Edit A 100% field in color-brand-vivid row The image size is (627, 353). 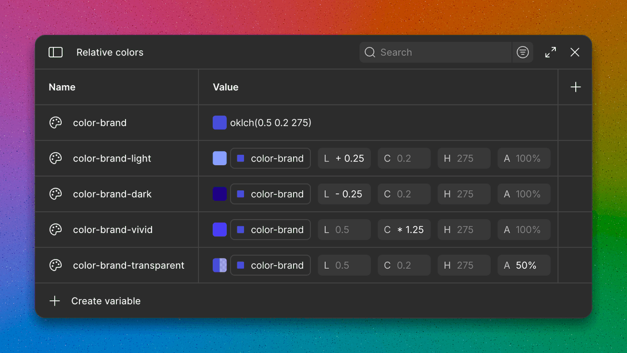tap(524, 230)
